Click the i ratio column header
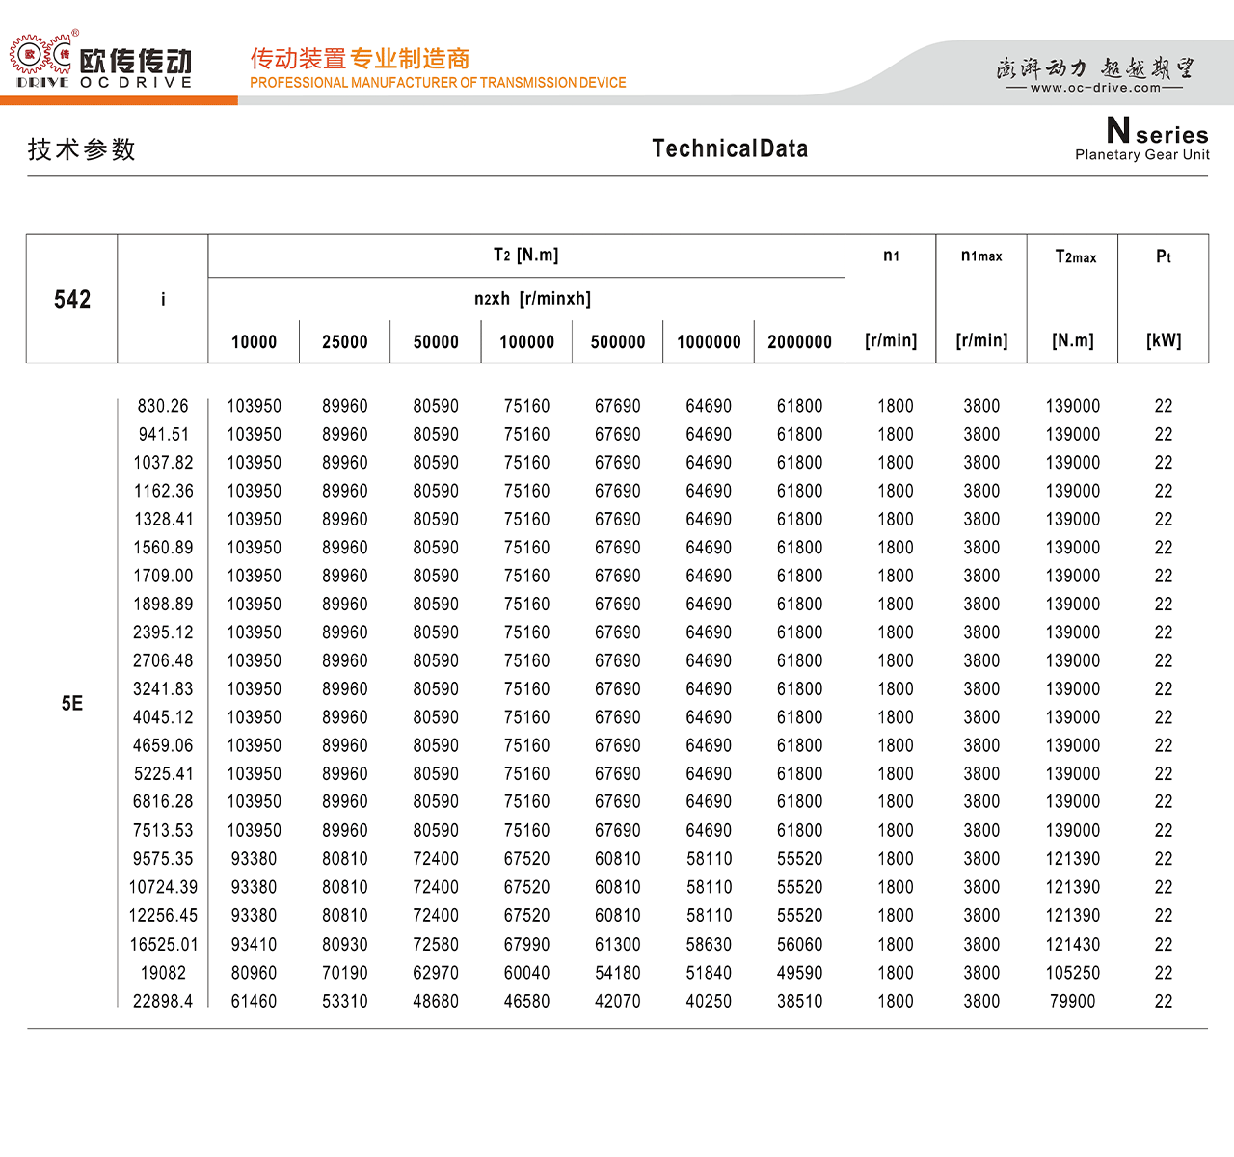This screenshot has height=1157, width=1234. pyautogui.click(x=163, y=299)
